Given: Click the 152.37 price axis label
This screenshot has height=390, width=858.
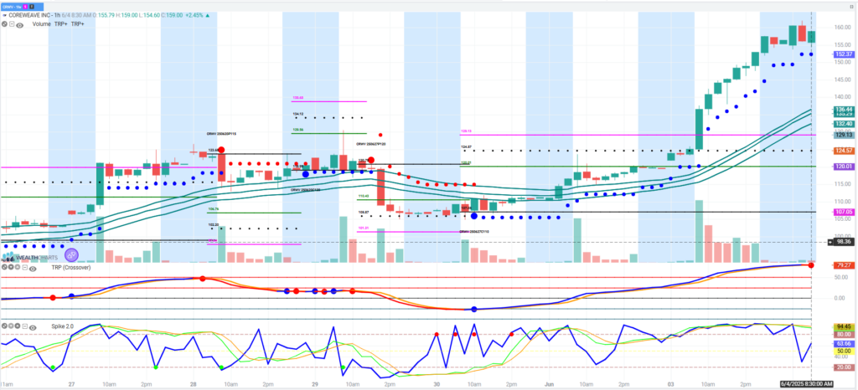Looking at the screenshot, I should [843, 54].
